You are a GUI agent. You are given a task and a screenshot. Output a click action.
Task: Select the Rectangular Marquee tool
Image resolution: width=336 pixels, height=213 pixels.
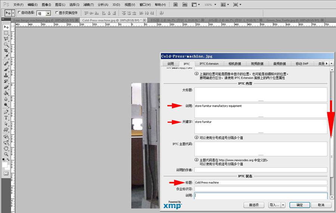tap(6, 33)
